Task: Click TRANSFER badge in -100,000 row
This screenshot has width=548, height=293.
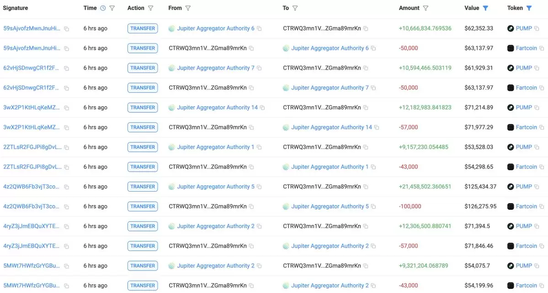Action: [143, 206]
